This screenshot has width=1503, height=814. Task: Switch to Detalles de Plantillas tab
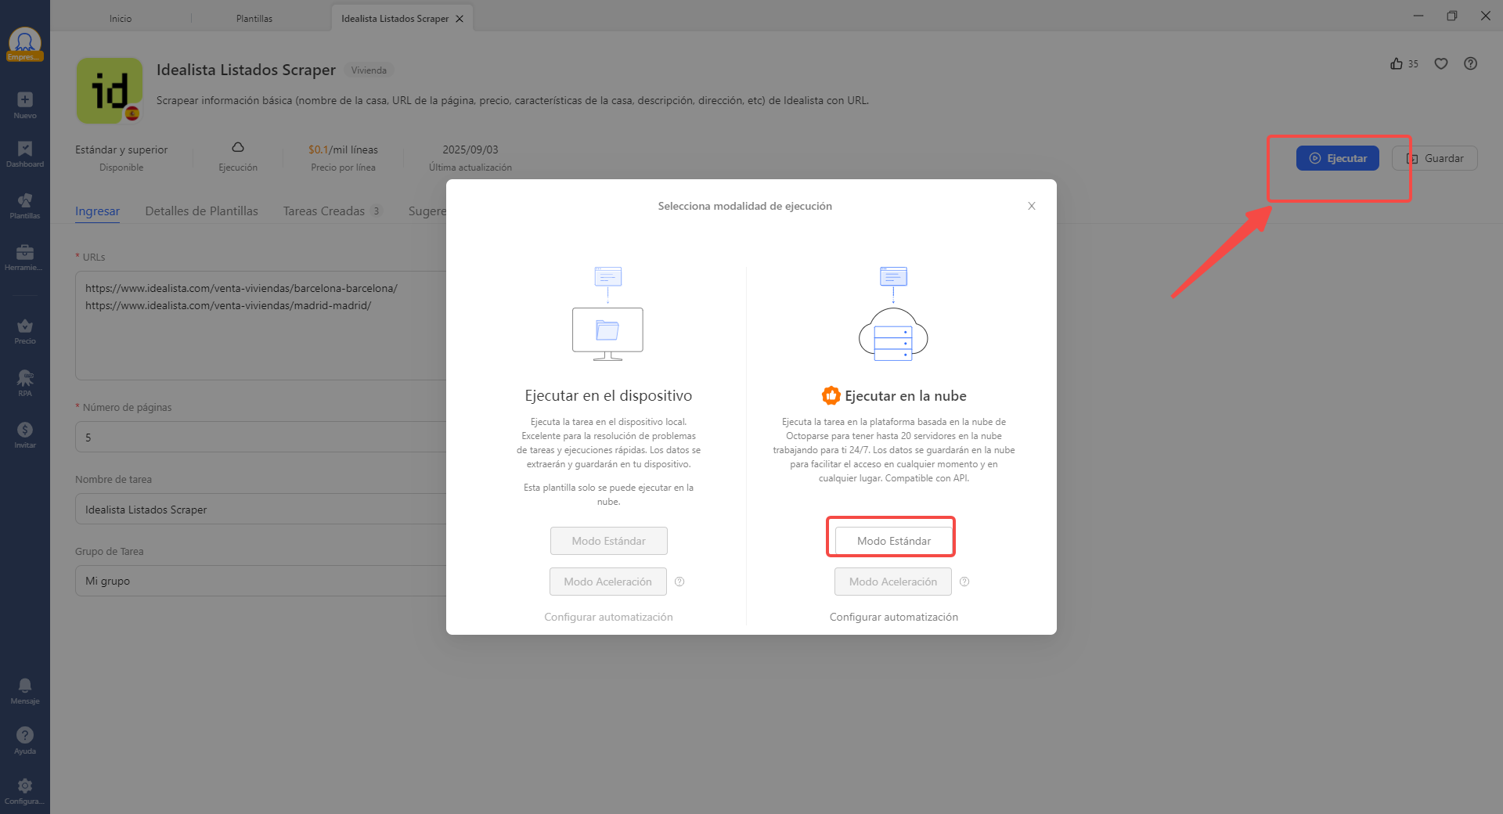(201, 211)
